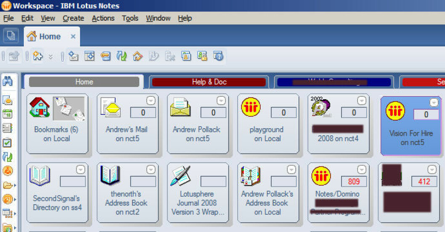Switch to the blue workspace page tab
This screenshot has height=232, width=445.
tap(334, 82)
